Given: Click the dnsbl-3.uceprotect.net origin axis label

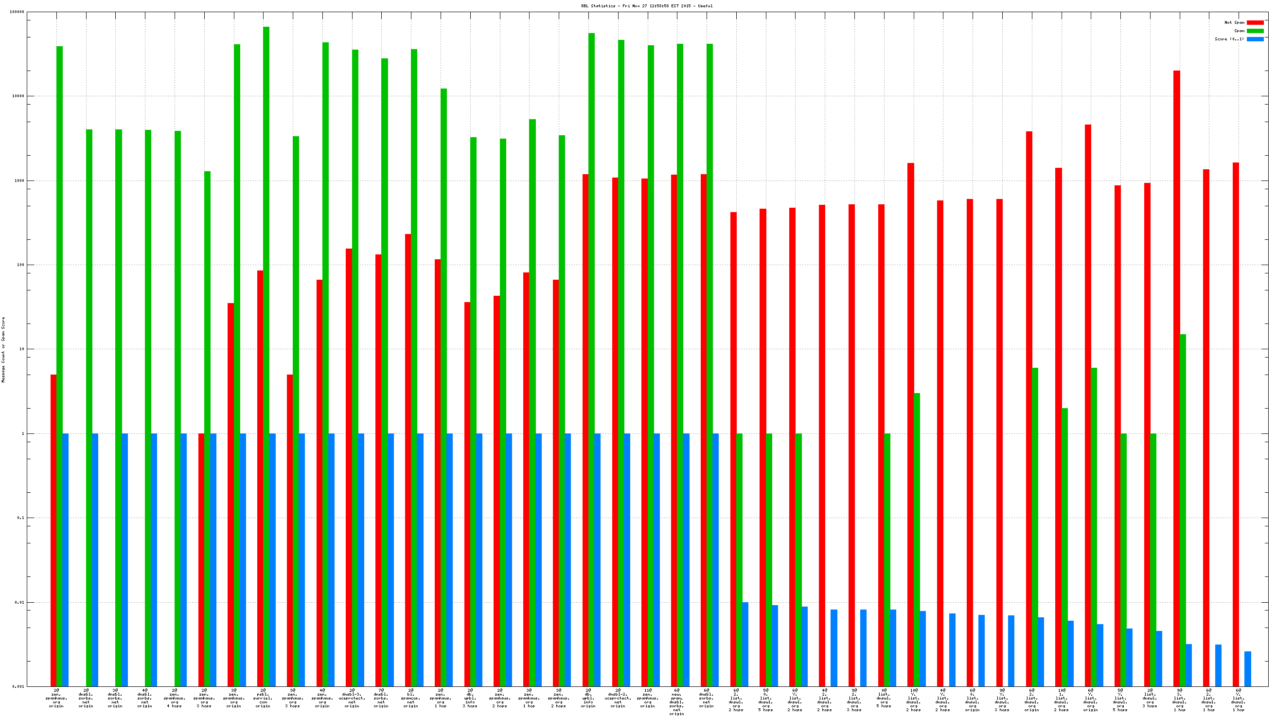Looking at the screenshot, I should (x=352, y=698).
